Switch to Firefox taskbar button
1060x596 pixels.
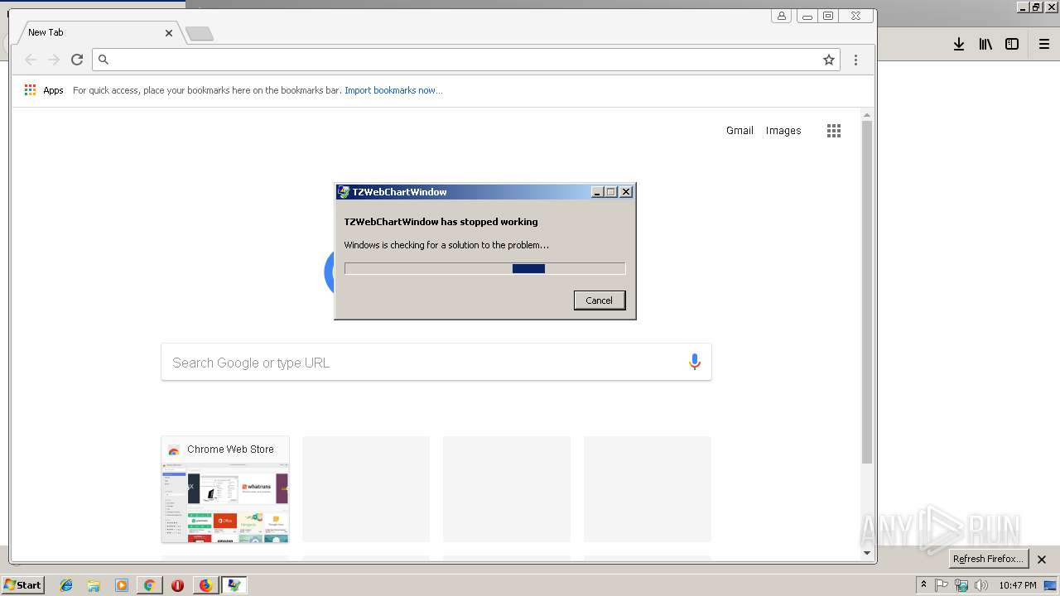205,585
